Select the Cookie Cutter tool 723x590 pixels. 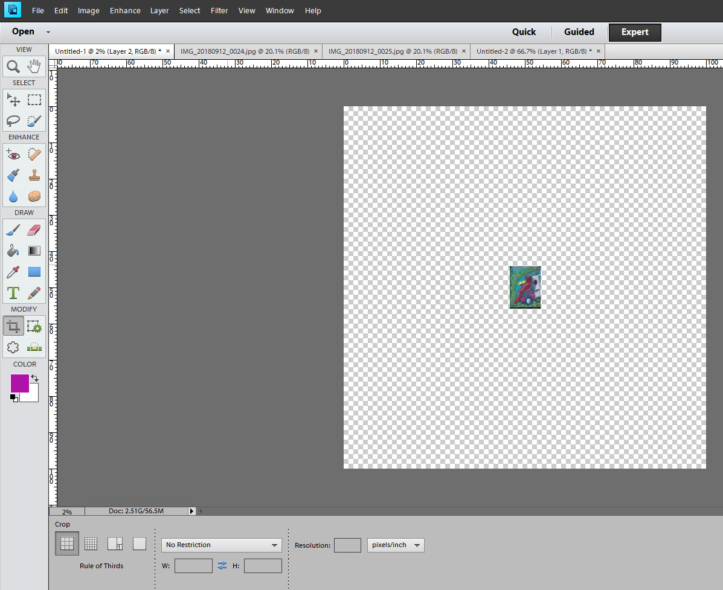[x=13, y=347]
